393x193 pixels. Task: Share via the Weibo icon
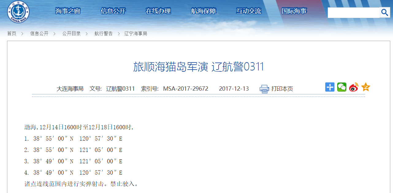pos(354,88)
